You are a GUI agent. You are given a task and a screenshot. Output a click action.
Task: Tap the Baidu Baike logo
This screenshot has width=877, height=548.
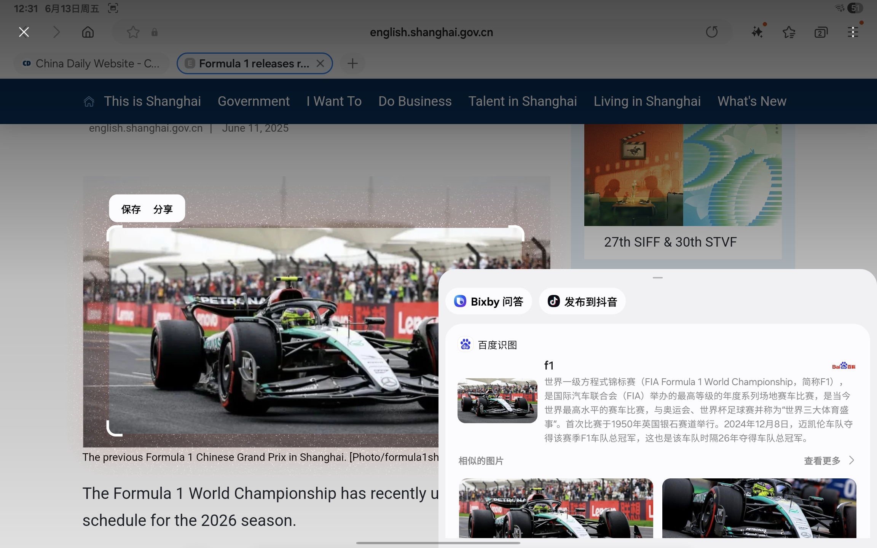pyautogui.click(x=844, y=366)
